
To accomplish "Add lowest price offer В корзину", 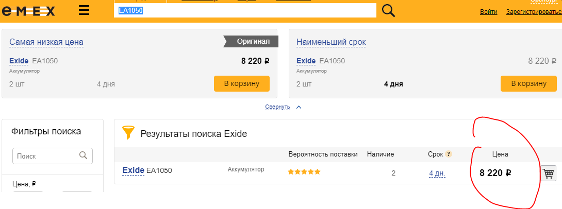I will coord(242,83).
